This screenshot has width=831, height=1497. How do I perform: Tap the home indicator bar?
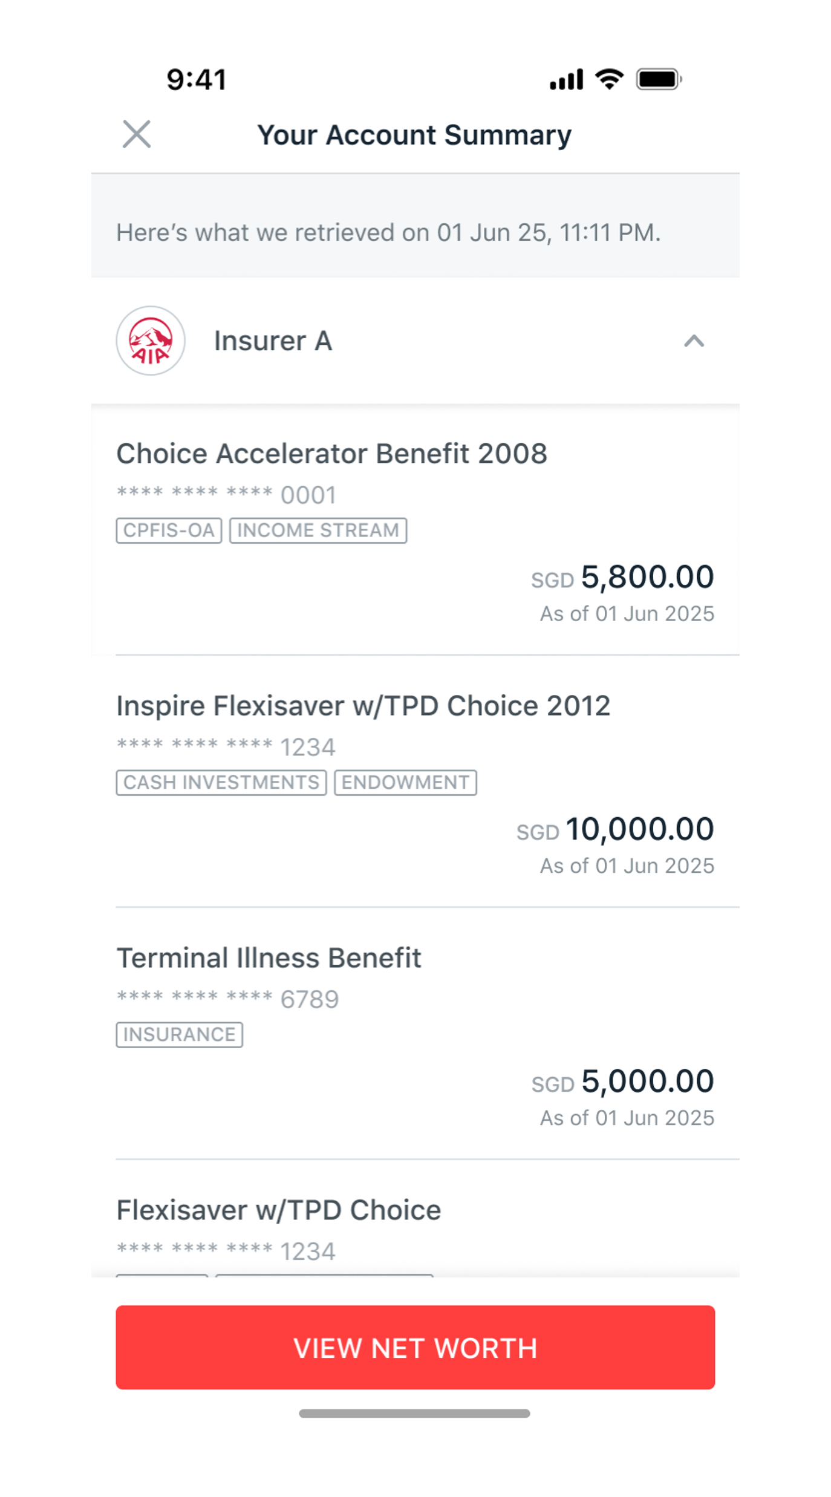click(415, 1414)
